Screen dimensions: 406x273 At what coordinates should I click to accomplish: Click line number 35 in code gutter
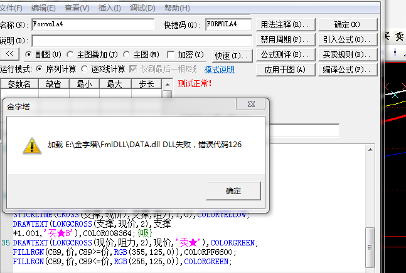click(x=6, y=243)
